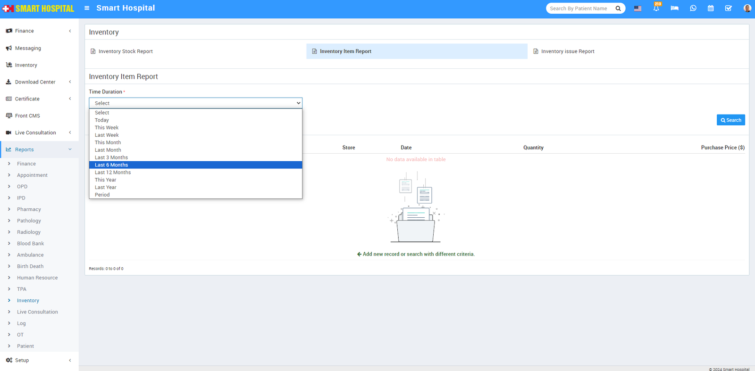
Task: Click the magnifier icon in patient search
Action: point(618,8)
